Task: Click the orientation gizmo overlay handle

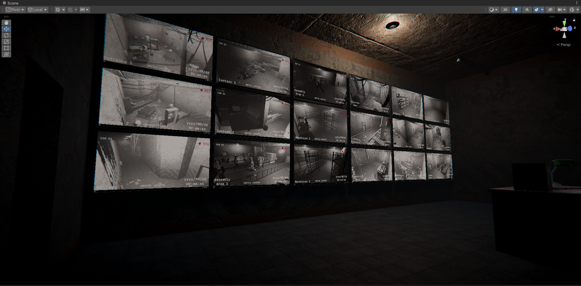Action: pyautogui.click(x=552, y=17)
